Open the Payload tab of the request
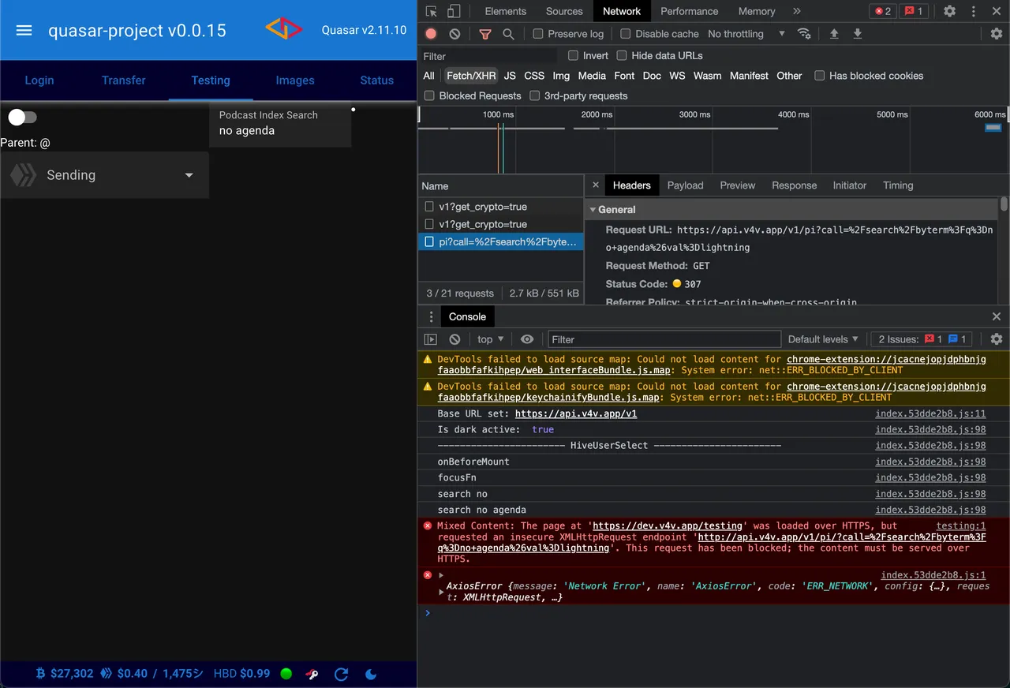Image resolution: width=1010 pixels, height=688 pixels. [x=685, y=185]
